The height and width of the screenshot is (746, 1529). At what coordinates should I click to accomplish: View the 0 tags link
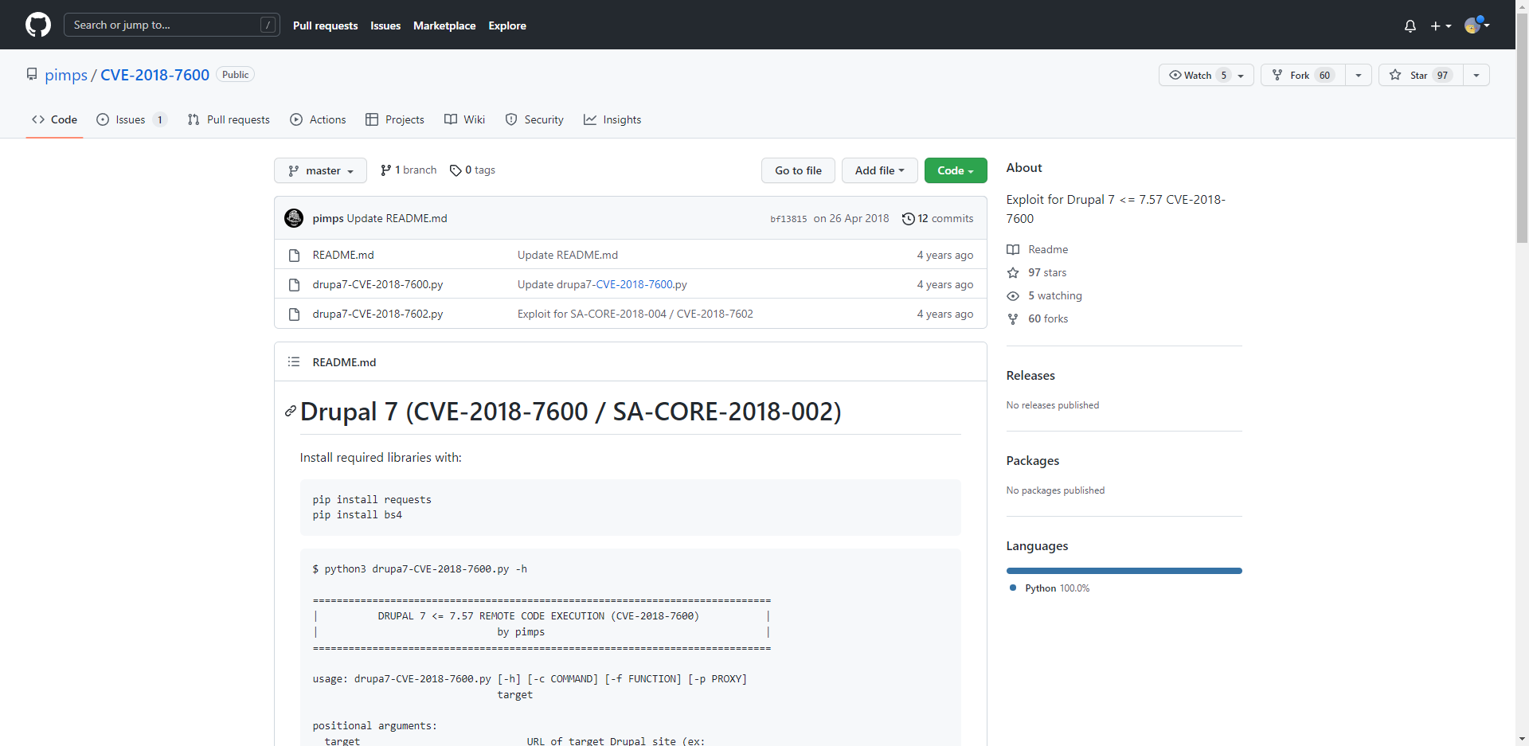(472, 170)
